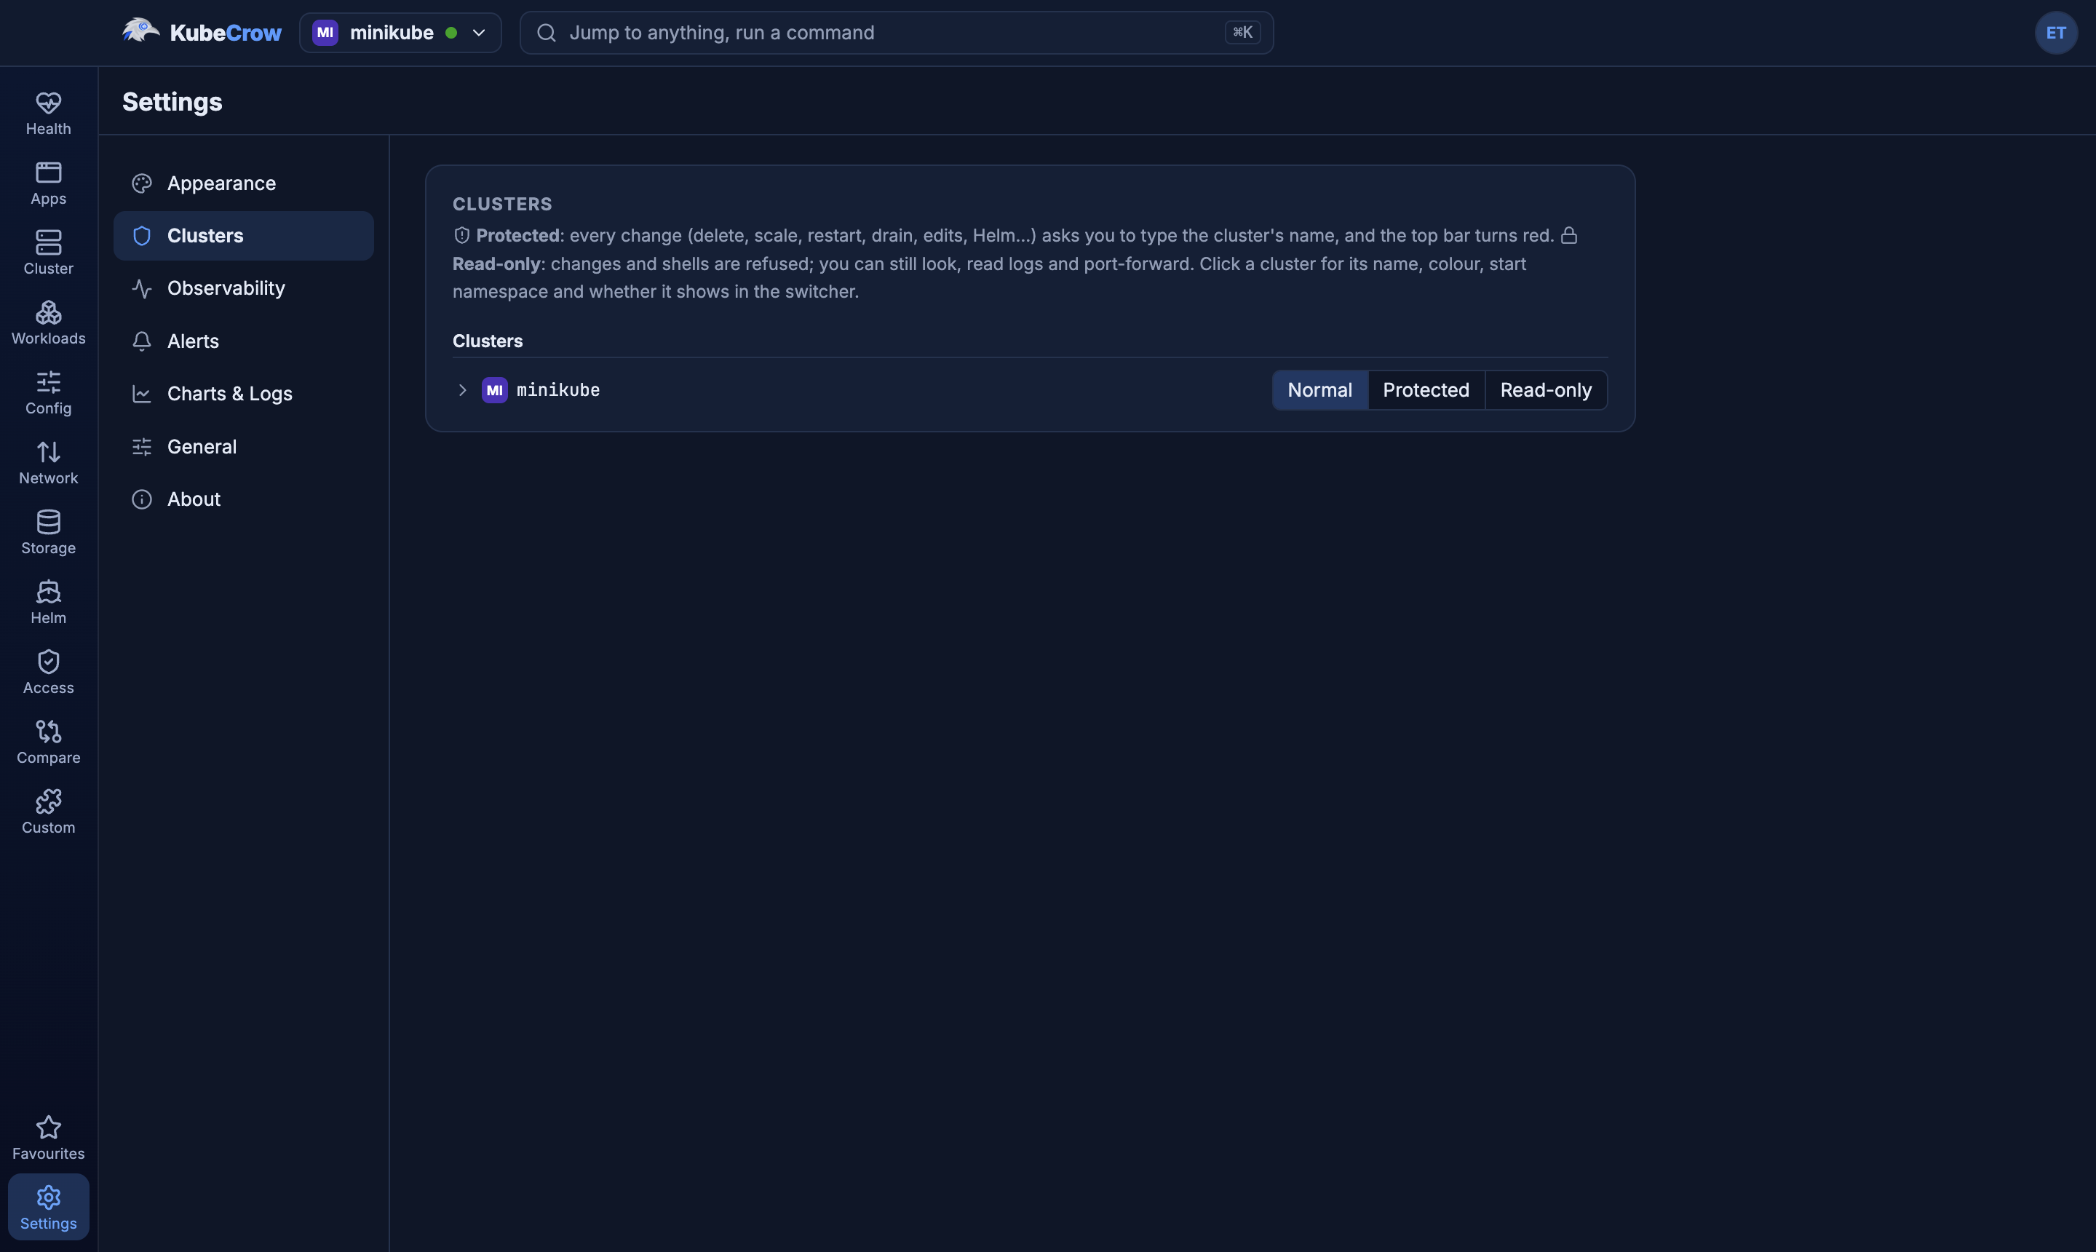Switch to Observability settings
Image resolution: width=2096 pixels, height=1252 pixels.
[243, 288]
